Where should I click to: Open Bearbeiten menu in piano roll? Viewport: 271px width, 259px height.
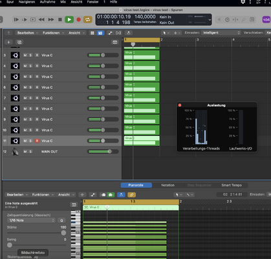[17, 195]
